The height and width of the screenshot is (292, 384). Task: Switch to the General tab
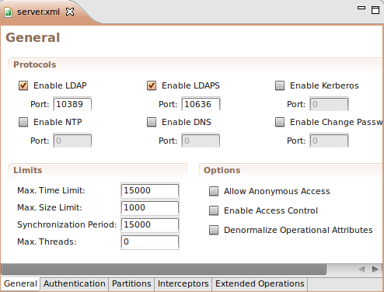(21, 283)
